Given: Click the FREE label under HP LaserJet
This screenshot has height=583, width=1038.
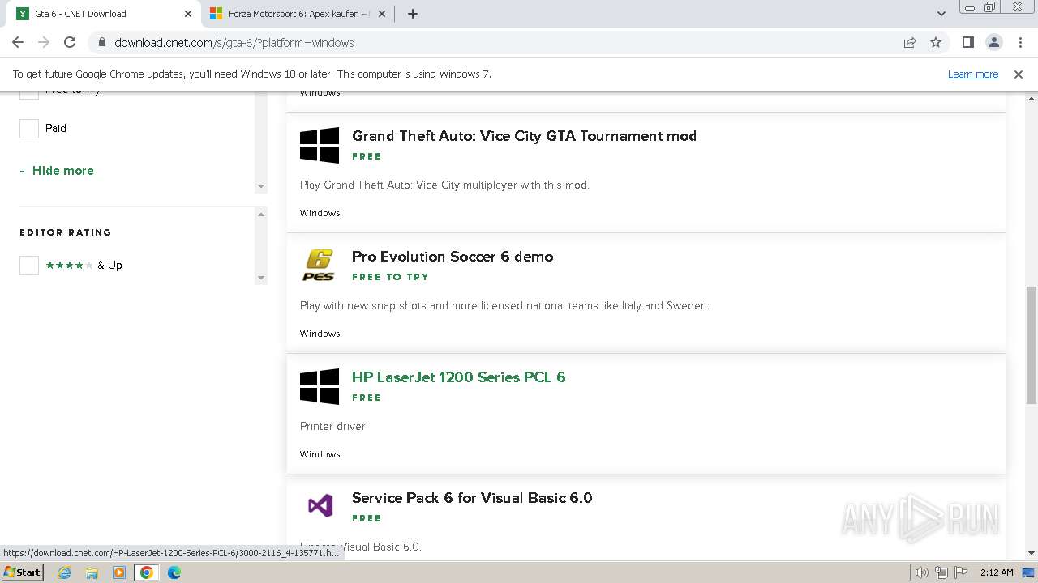Looking at the screenshot, I should point(367,398).
